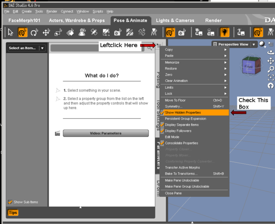Expand the Memorize submenu

click(194, 62)
